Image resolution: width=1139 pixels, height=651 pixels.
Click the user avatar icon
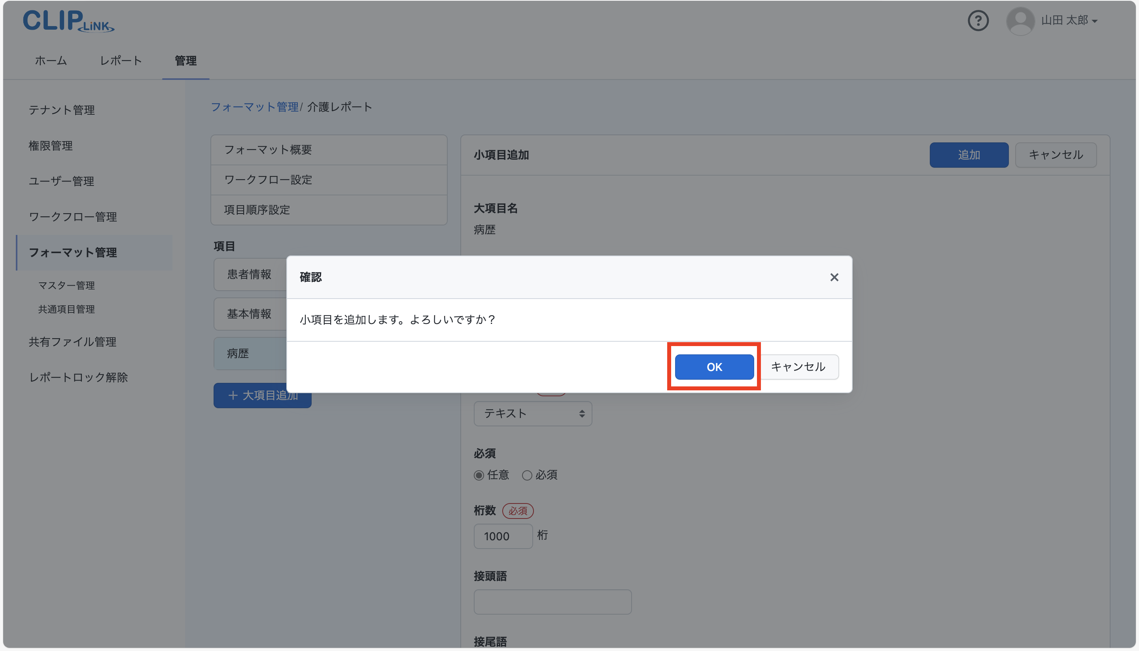pyautogui.click(x=1020, y=21)
